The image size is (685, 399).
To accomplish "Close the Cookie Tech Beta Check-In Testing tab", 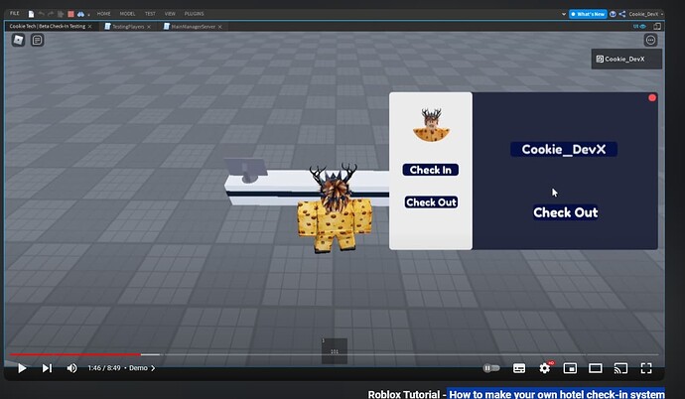I will [90, 27].
